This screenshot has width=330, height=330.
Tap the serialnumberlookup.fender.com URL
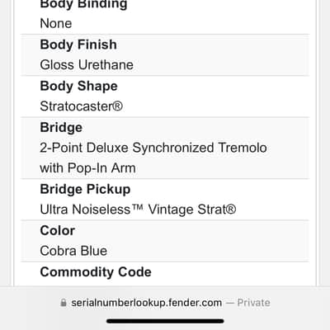(x=147, y=303)
